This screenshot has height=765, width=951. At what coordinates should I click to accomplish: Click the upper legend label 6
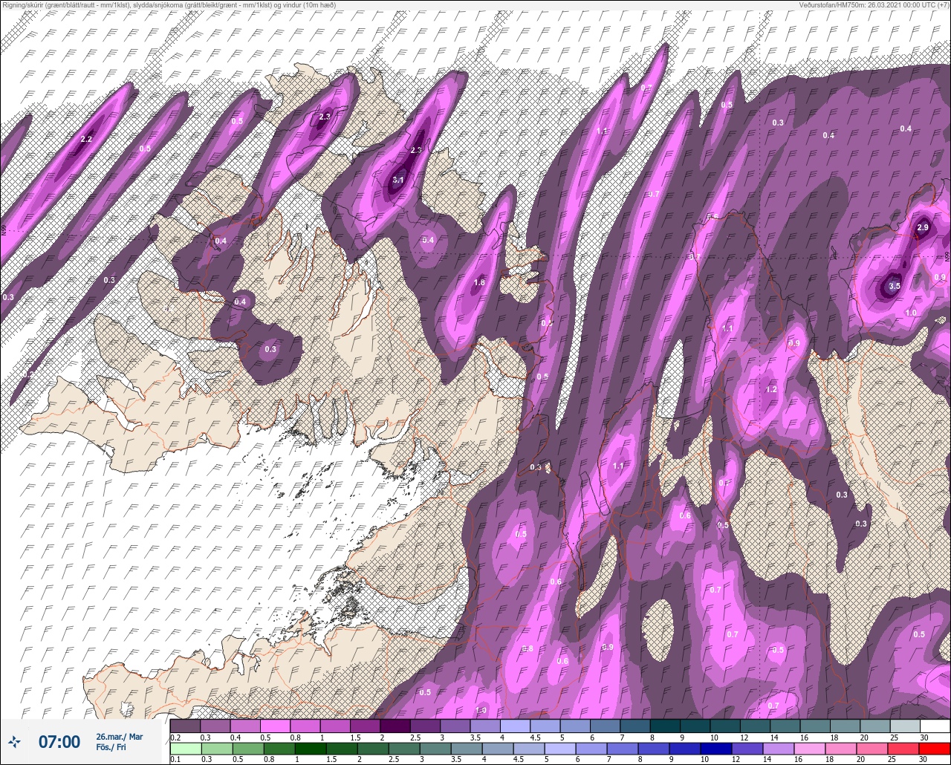592,738
